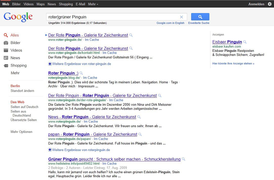Select the Videos filmstrip icon in the sidebar
The image size is (274, 180).
click(6, 50)
